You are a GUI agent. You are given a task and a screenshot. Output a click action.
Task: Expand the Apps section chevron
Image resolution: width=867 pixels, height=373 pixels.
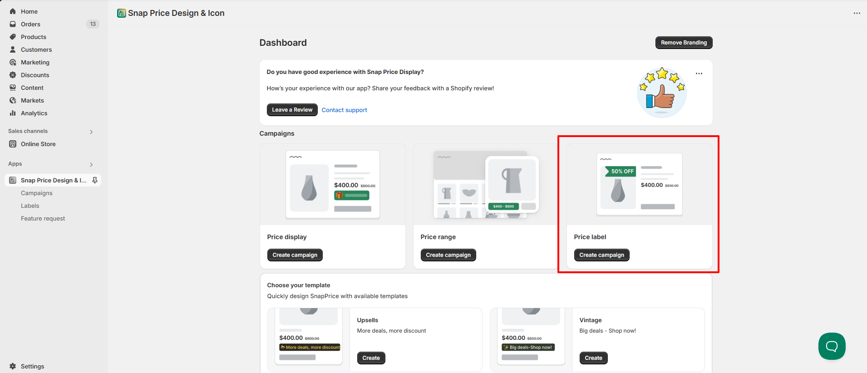[x=91, y=165]
